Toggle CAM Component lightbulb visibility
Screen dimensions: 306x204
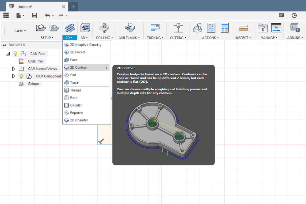click(21, 76)
